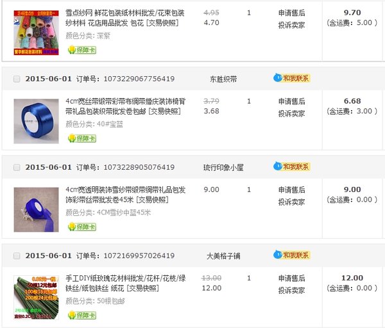Open 交易快照 for the 4cm宽透明装饰雪纱带 item
The width and height of the screenshot is (385, 331).
tap(152, 200)
